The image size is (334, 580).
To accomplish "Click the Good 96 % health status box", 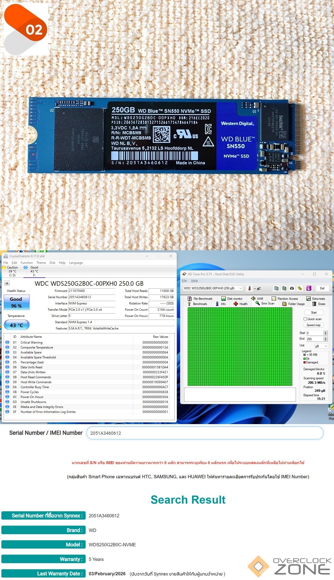I will [x=17, y=302].
